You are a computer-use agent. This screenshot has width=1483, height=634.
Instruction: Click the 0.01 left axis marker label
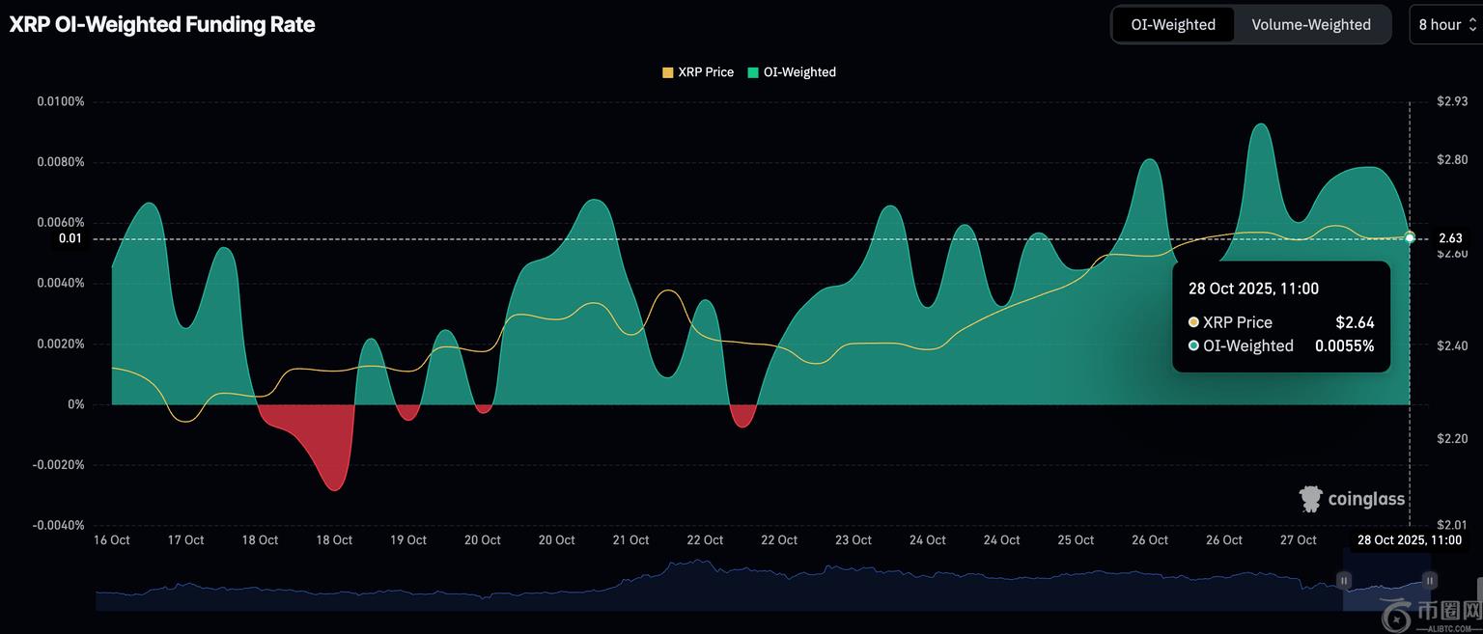tap(70, 238)
